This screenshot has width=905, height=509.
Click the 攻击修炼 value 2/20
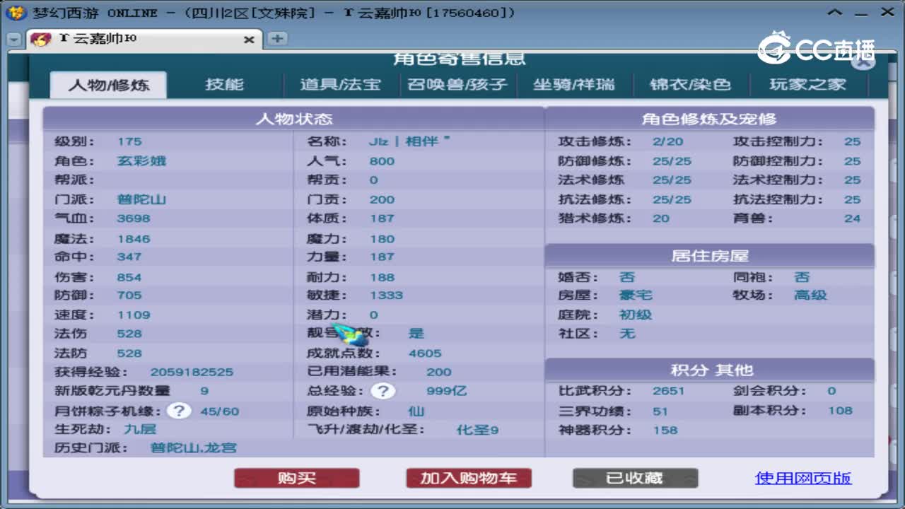click(x=668, y=141)
